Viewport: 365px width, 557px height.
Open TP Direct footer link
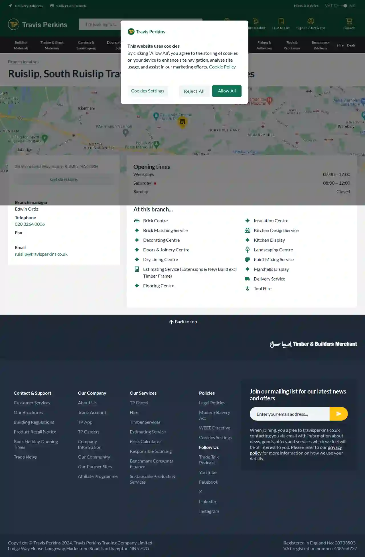point(139,403)
